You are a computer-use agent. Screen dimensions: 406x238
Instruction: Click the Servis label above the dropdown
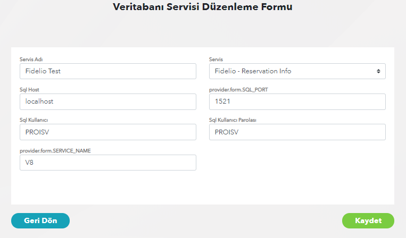[x=216, y=59]
